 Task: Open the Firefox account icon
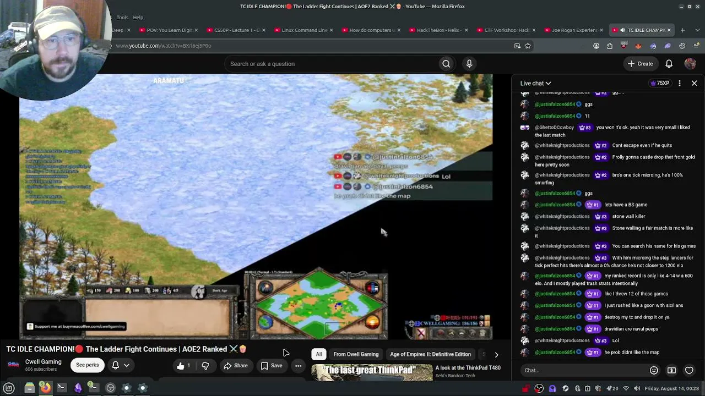[x=596, y=46]
